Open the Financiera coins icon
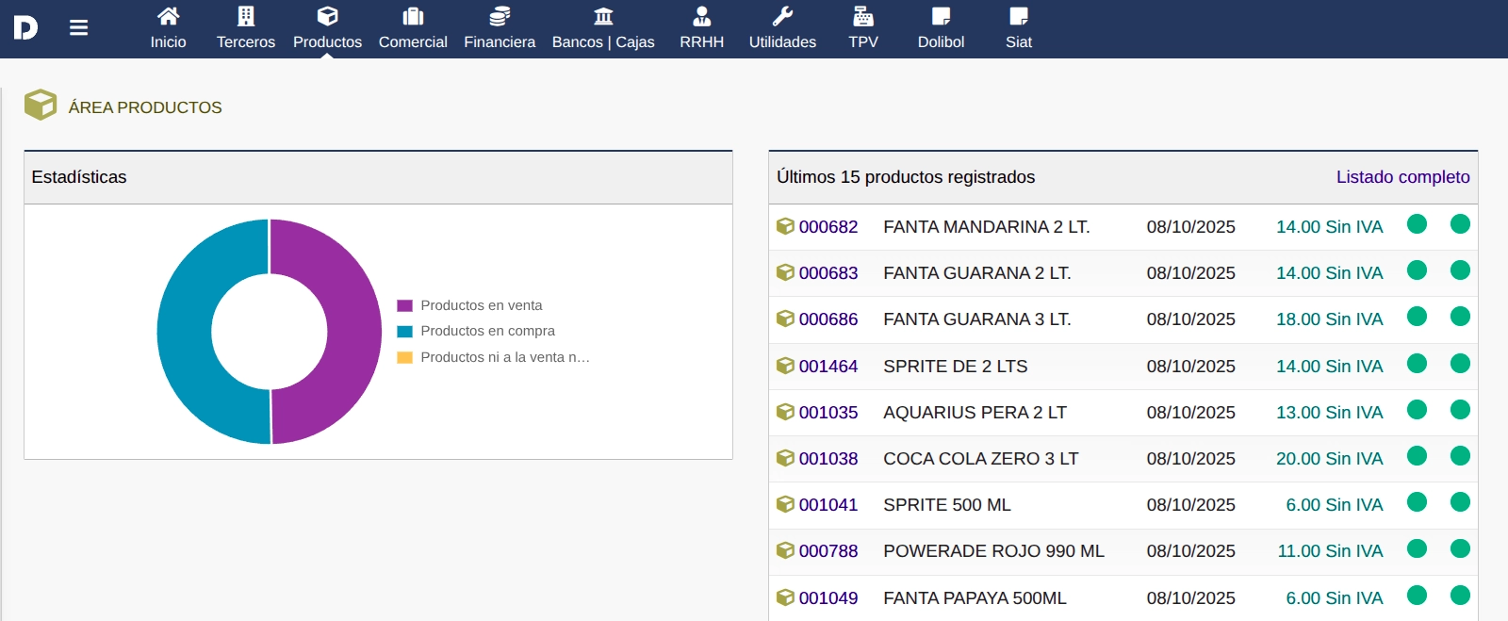This screenshot has height=621, width=1508. [500, 16]
